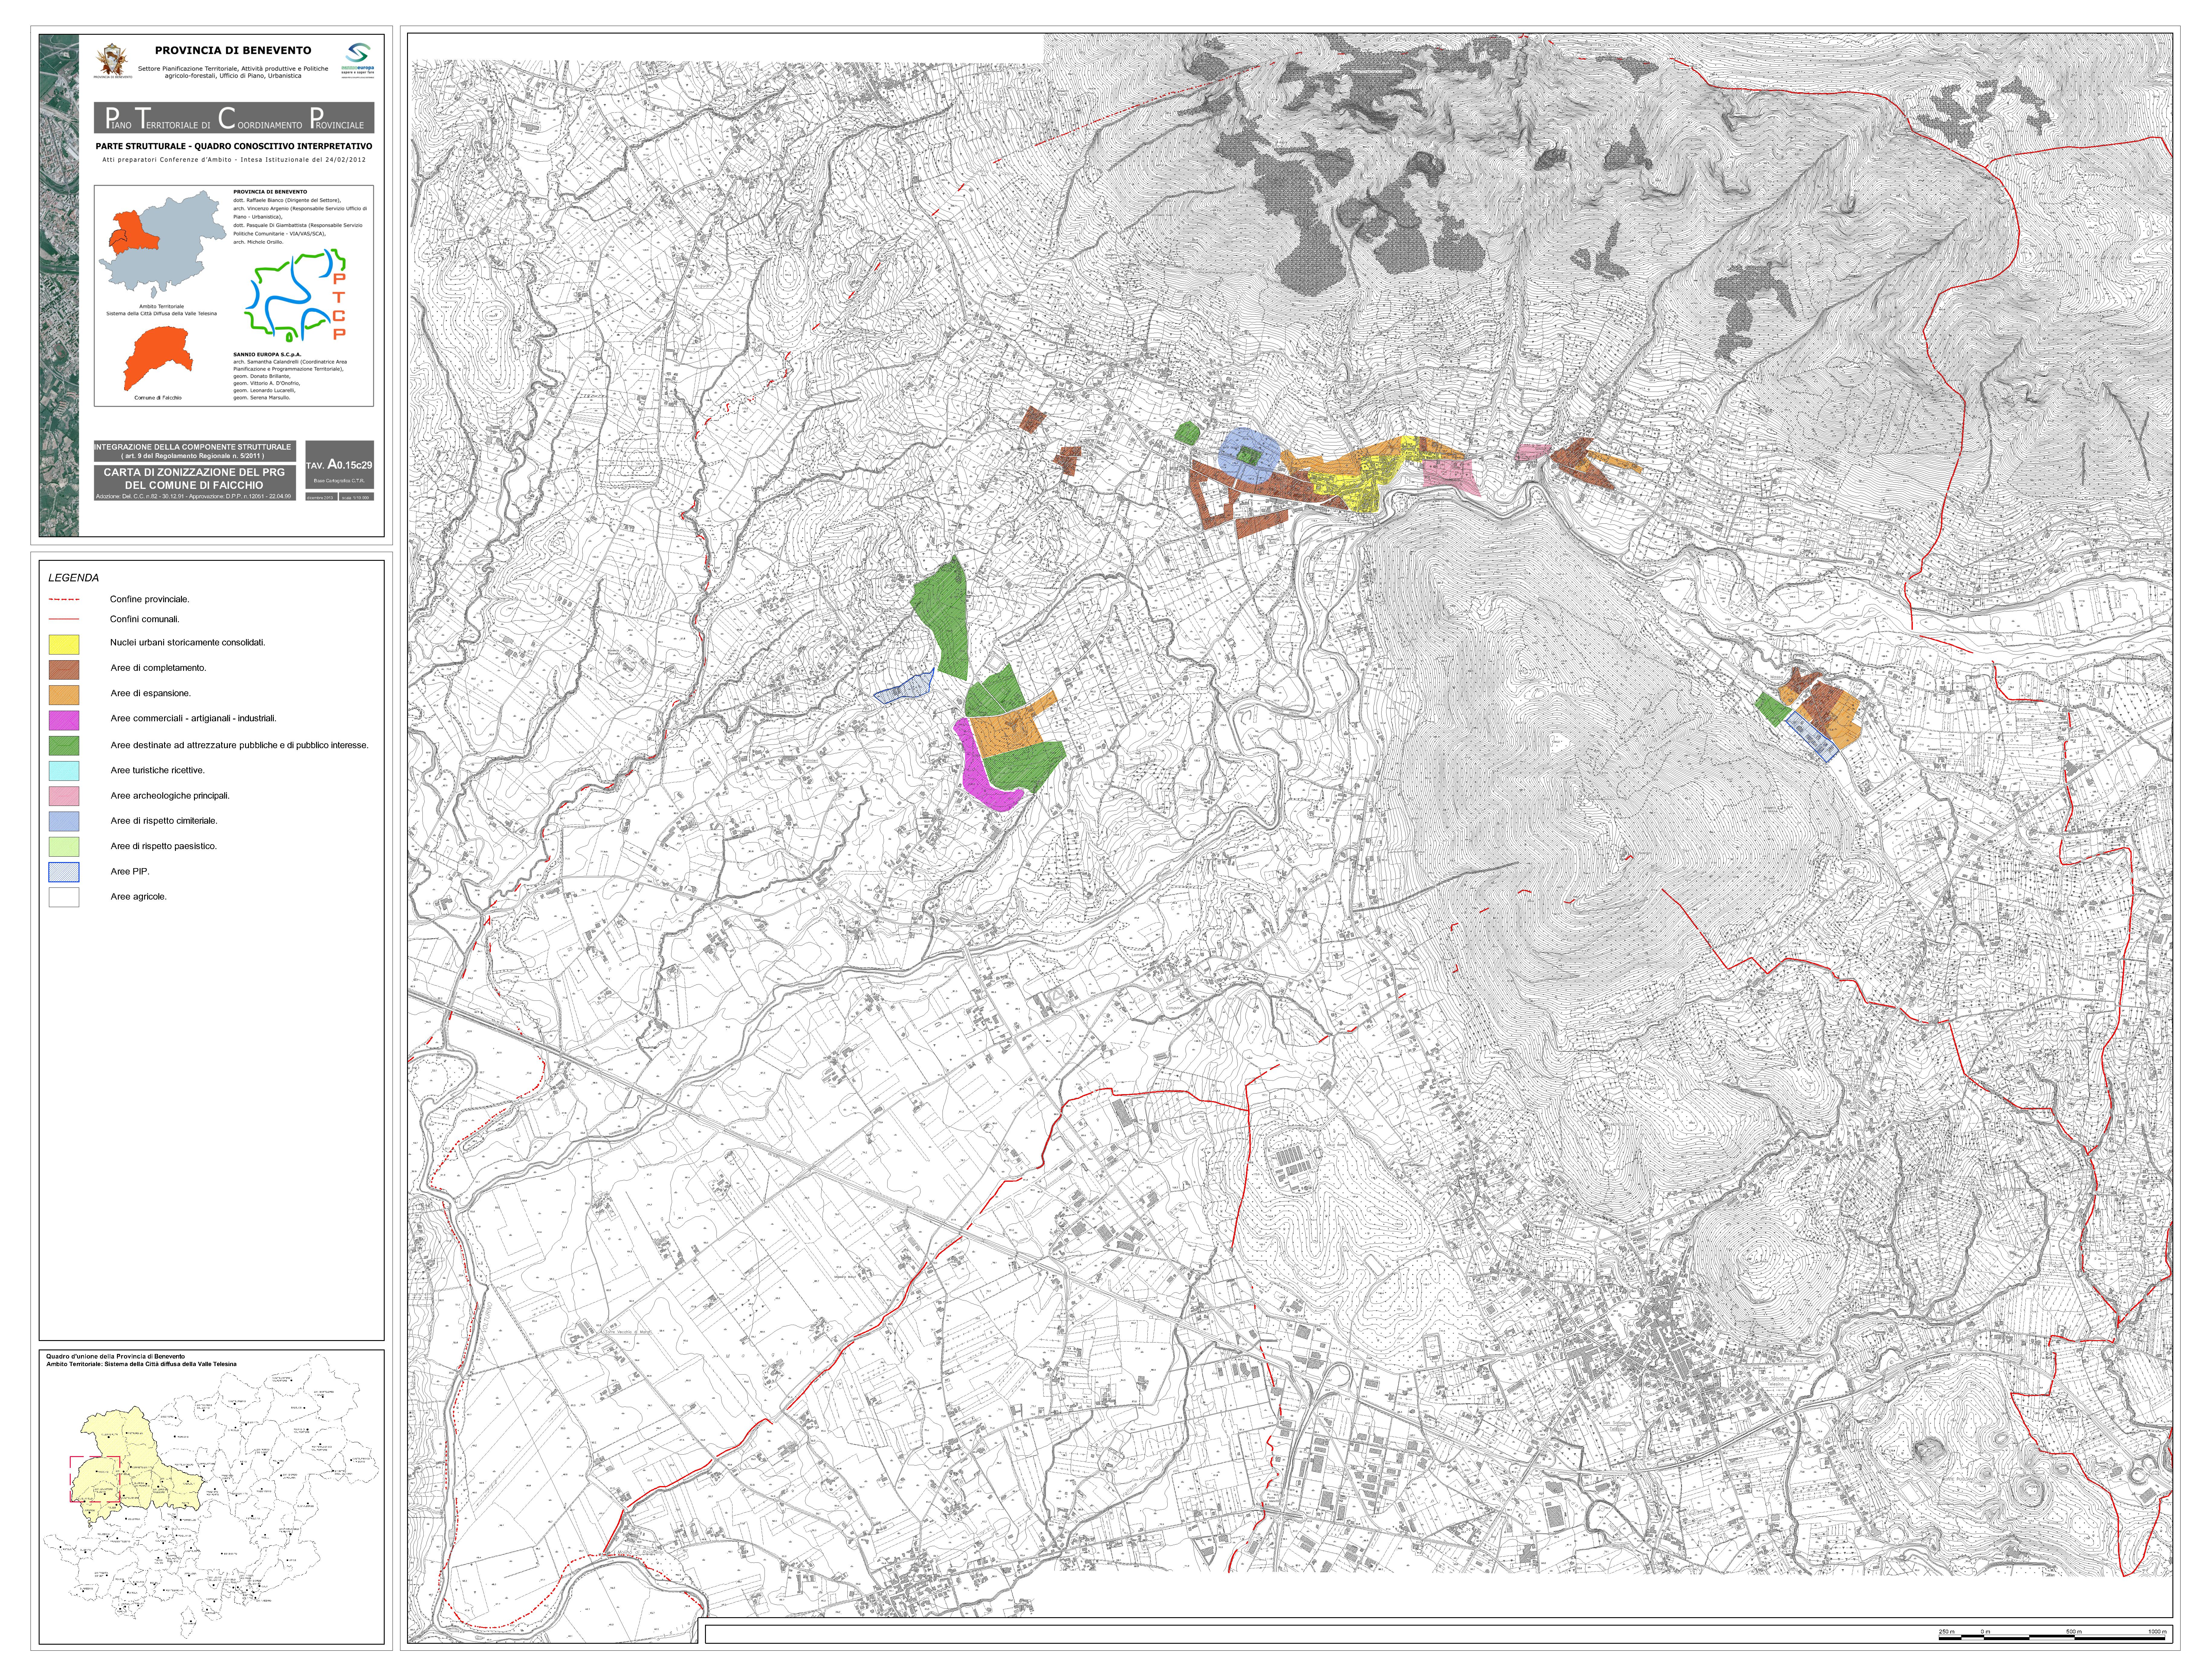
Task: Click the 'Quadro d'unione della Provincia di Benevento' title
Action: [116, 1357]
